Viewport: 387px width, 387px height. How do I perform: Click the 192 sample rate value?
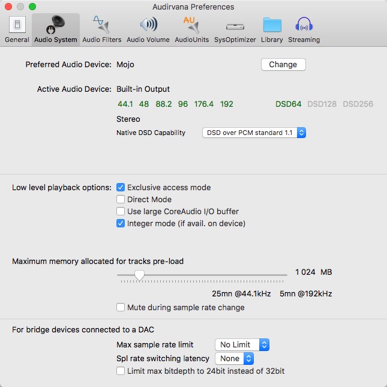coord(227,104)
